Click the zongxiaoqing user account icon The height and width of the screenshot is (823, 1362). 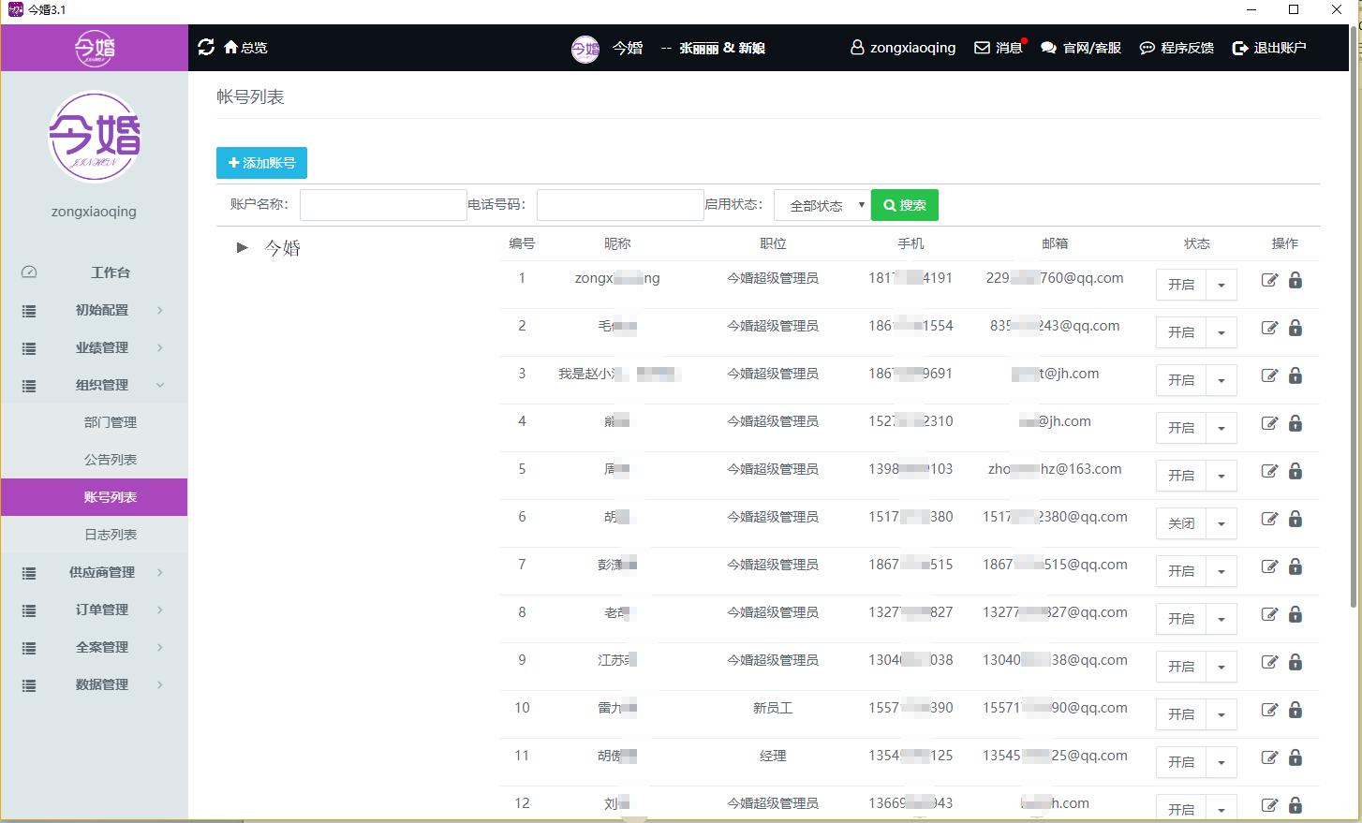(901, 47)
